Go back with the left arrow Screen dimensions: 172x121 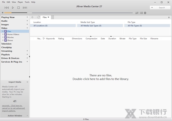tap(33, 17)
